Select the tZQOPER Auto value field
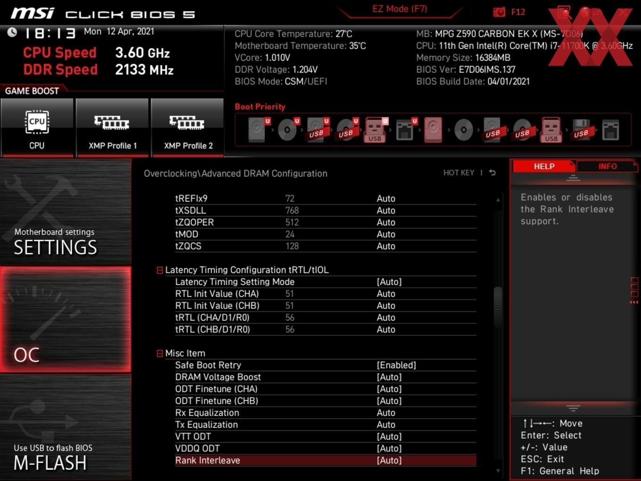Viewport: 641px width, 481px height. 386,222
